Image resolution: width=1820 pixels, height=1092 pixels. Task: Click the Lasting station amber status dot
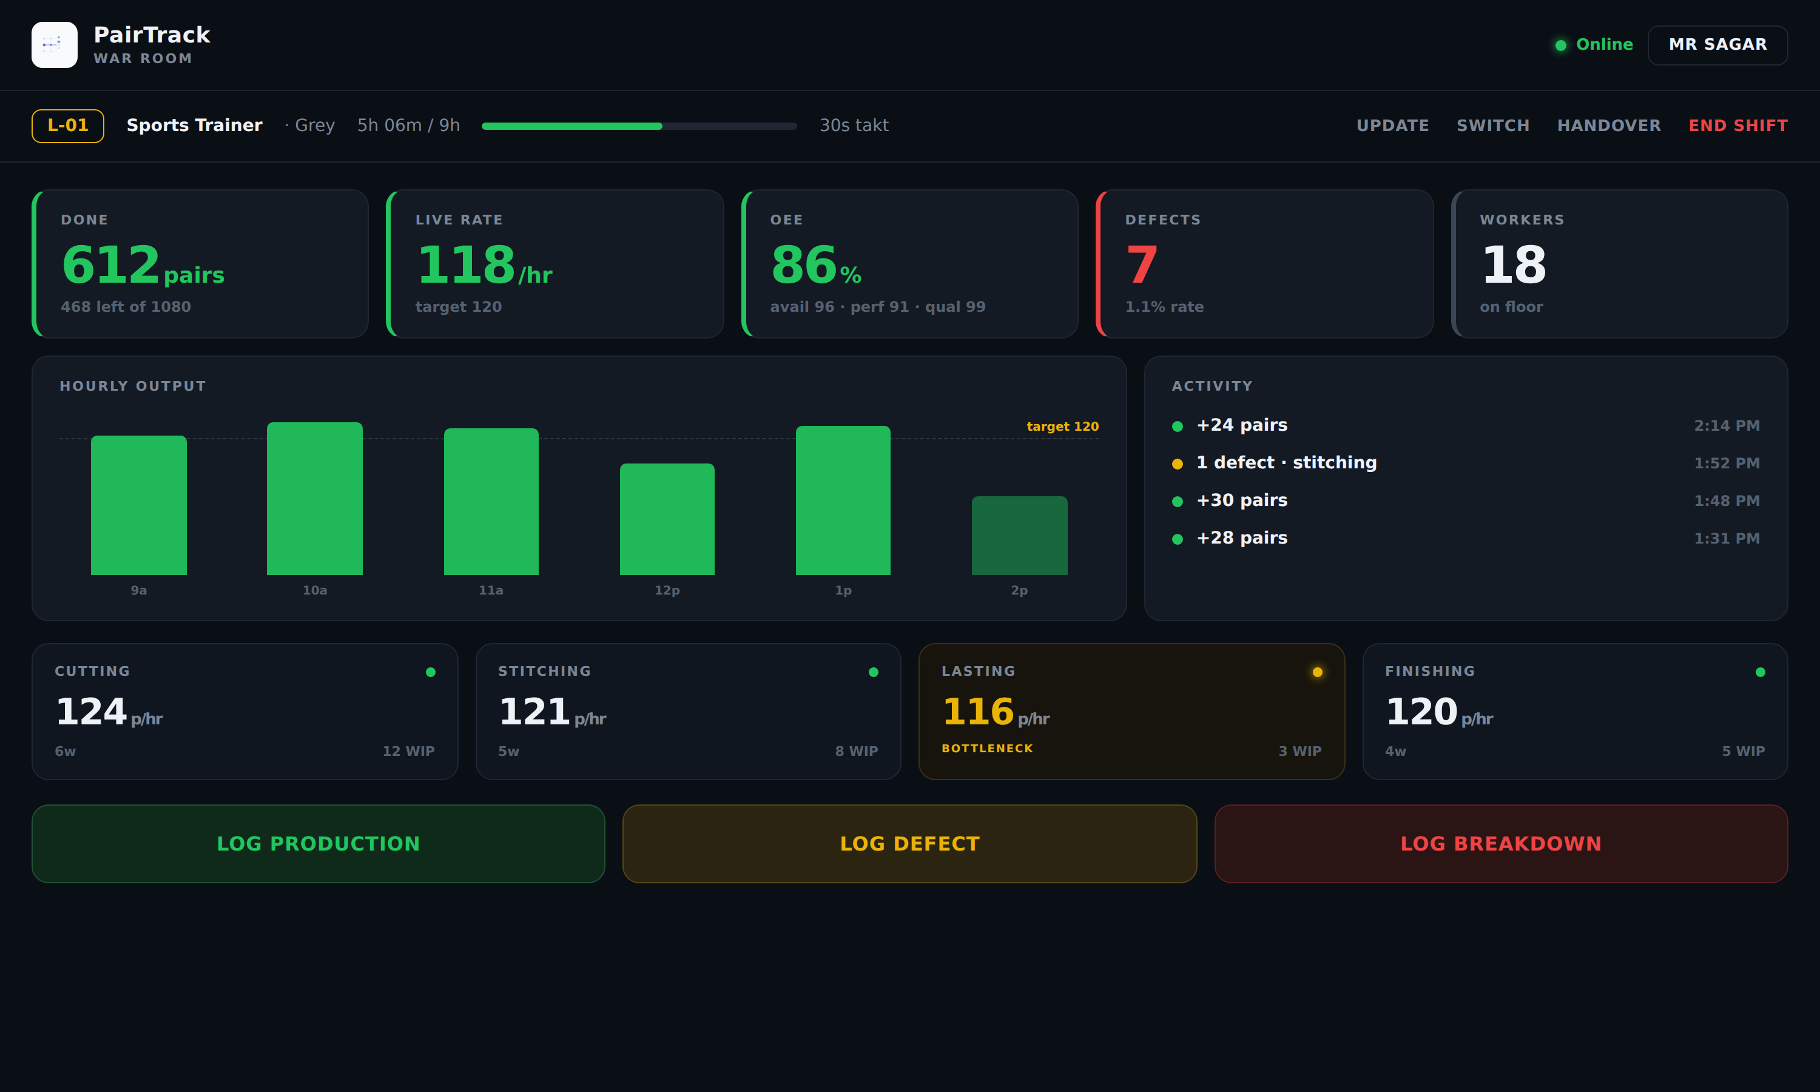[x=1317, y=672]
